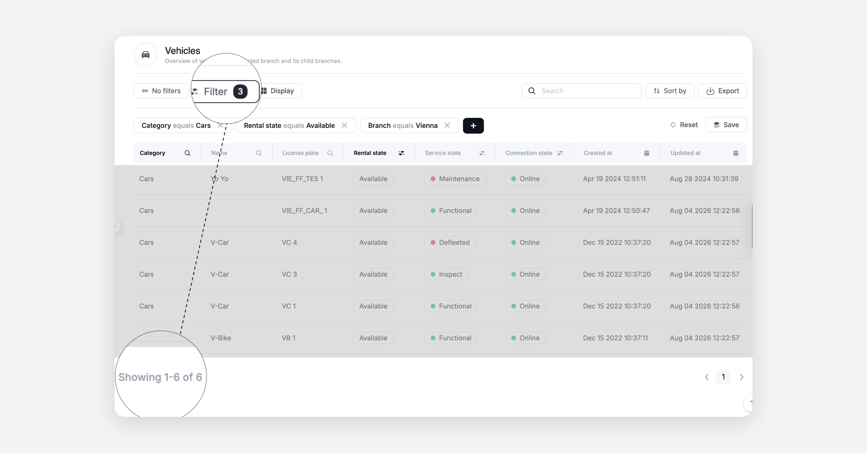This screenshot has width=867, height=453.
Task: Search within the Name column
Action: tap(259, 153)
